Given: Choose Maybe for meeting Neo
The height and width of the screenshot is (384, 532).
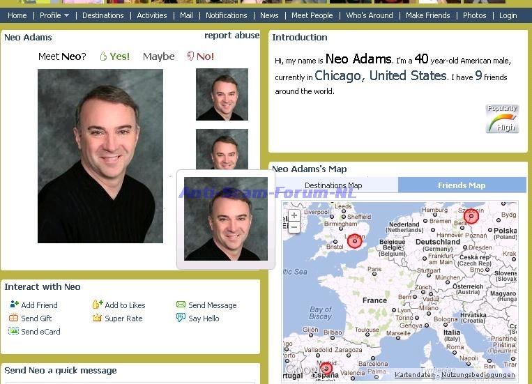Looking at the screenshot, I should (x=159, y=56).
